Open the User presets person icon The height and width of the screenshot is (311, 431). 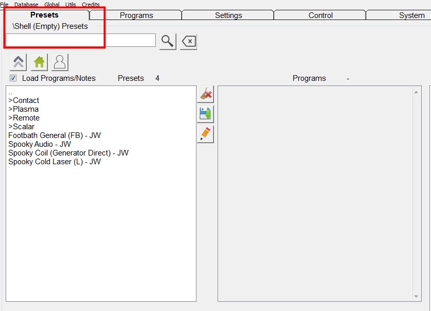click(60, 62)
